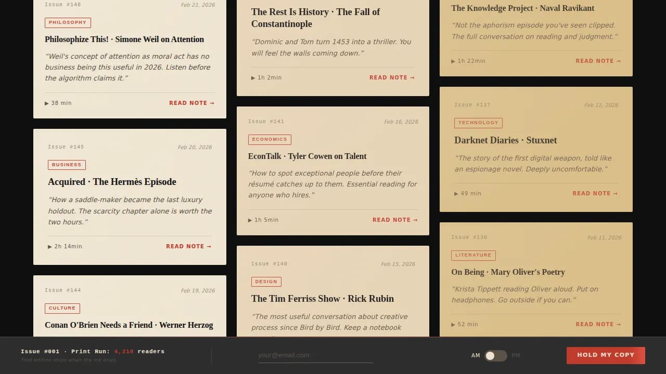Screen dimensions: 666x374
Task: Click the PM label beside the switch
Action: (x=516, y=356)
